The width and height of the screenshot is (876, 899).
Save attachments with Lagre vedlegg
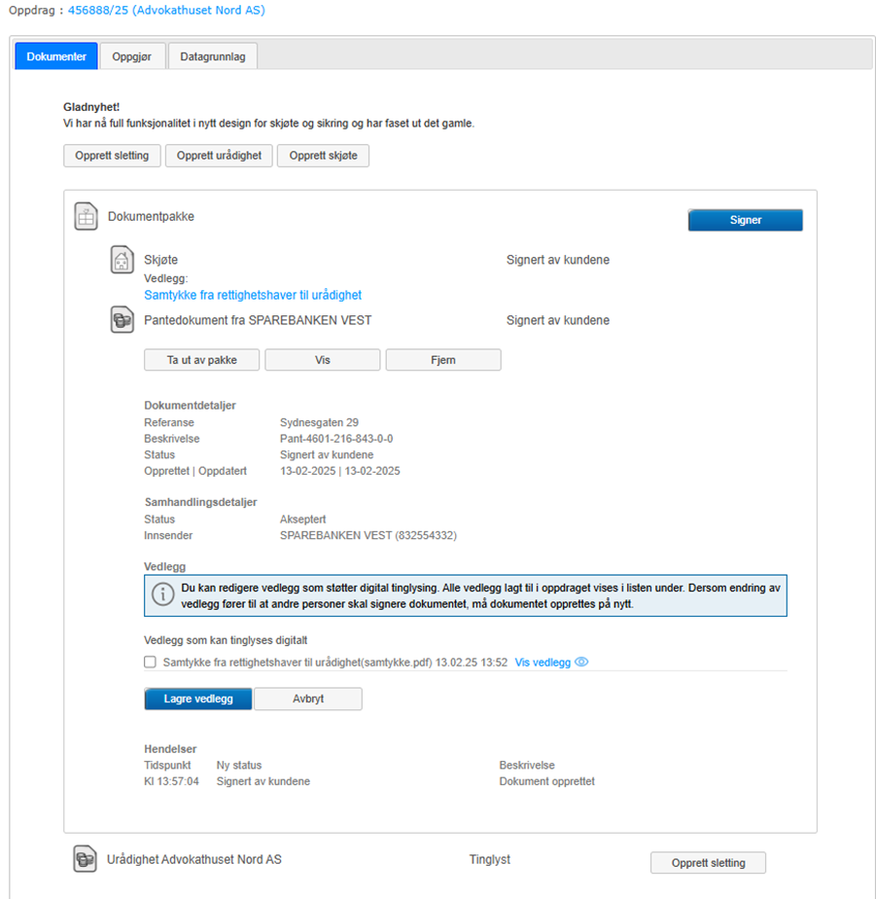(x=198, y=699)
